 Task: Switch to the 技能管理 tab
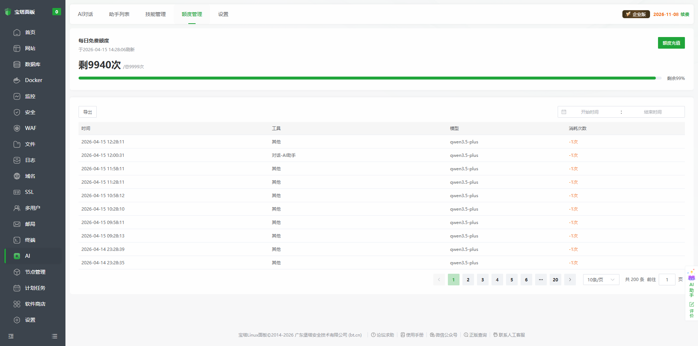click(x=156, y=14)
